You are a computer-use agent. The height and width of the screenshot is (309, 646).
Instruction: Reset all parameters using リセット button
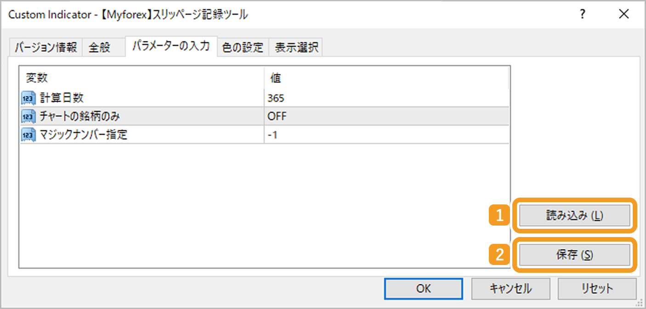[x=597, y=288]
